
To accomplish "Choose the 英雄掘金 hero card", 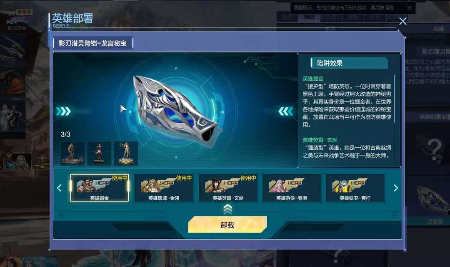I will 100,188.
